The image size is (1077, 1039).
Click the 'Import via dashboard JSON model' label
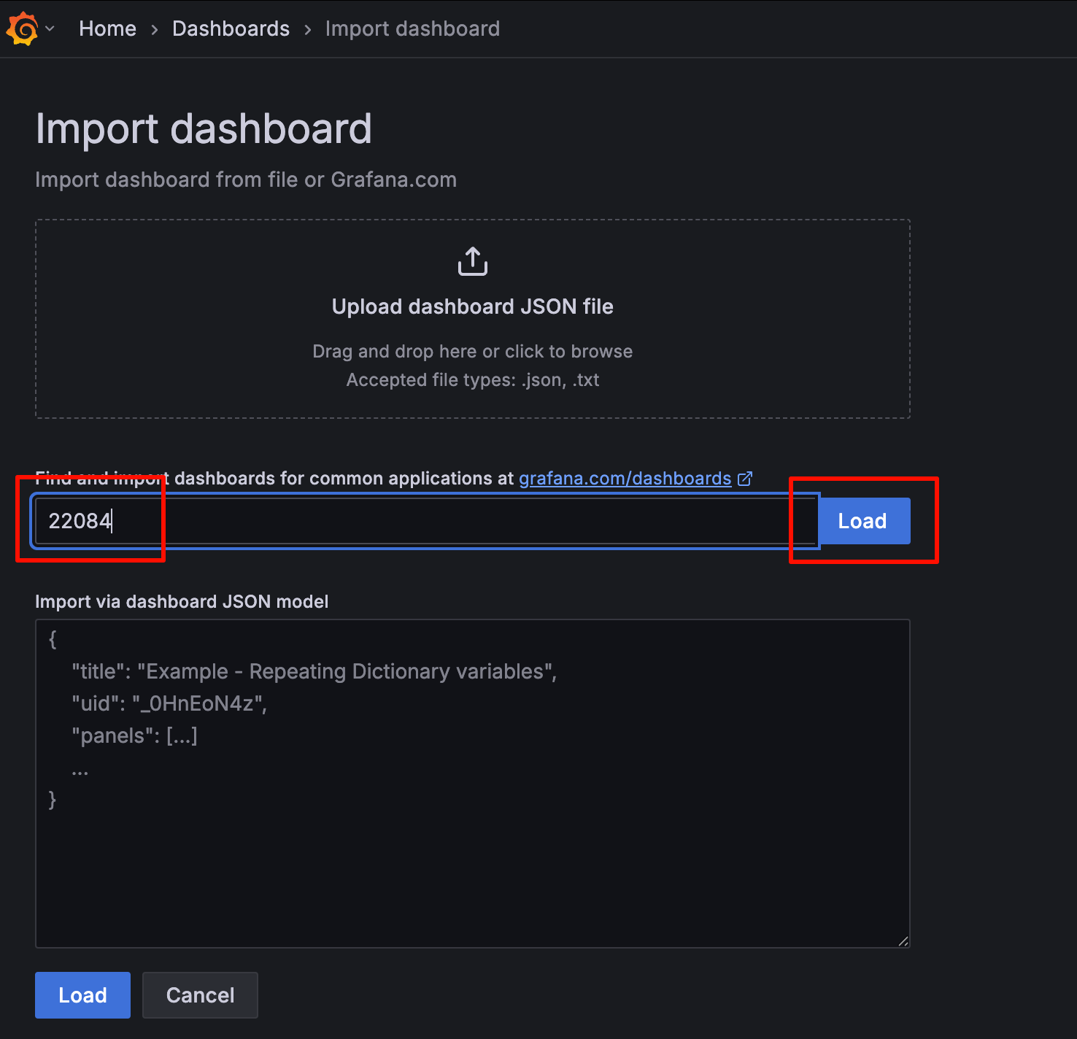[182, 602]
